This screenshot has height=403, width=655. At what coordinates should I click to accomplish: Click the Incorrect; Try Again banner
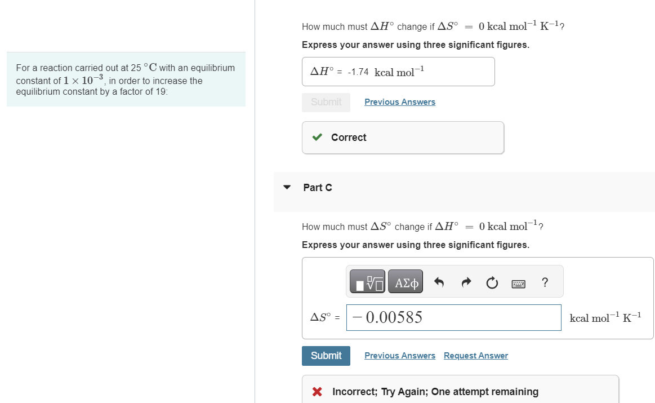[x=460, y=391]
